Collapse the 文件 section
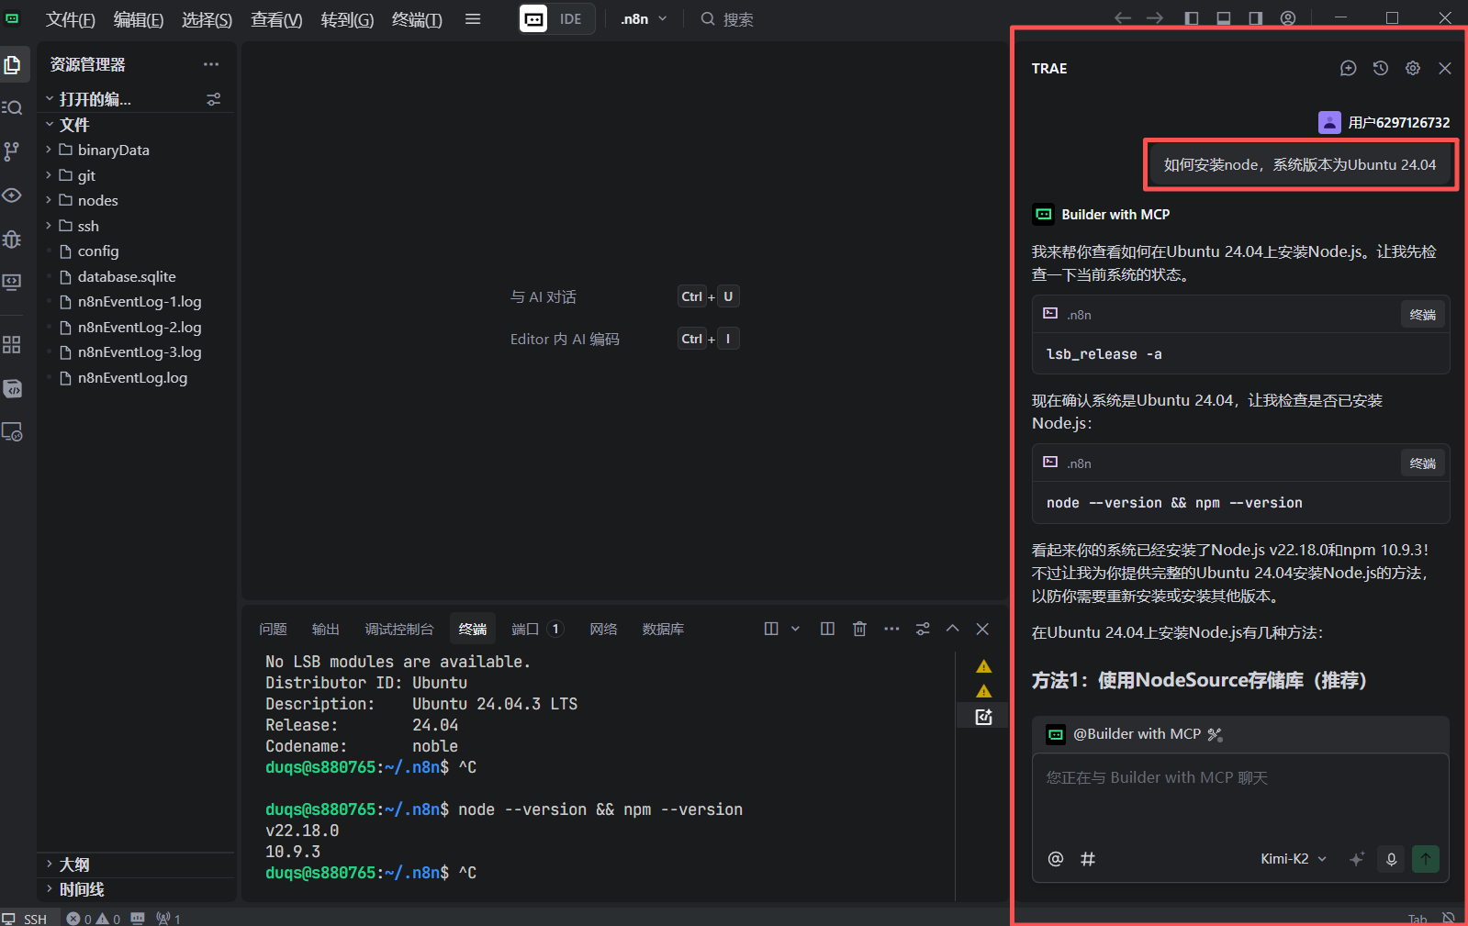The width and height of the screenshot is (1468, 926). pyautogui.click(x=50, y=124)
